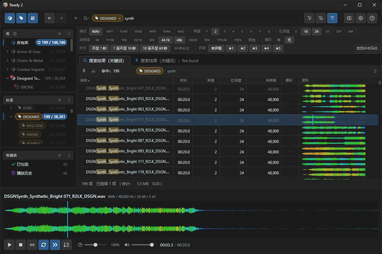
Task: Open the tags panel more options menu
Action: tap(69, 100)
